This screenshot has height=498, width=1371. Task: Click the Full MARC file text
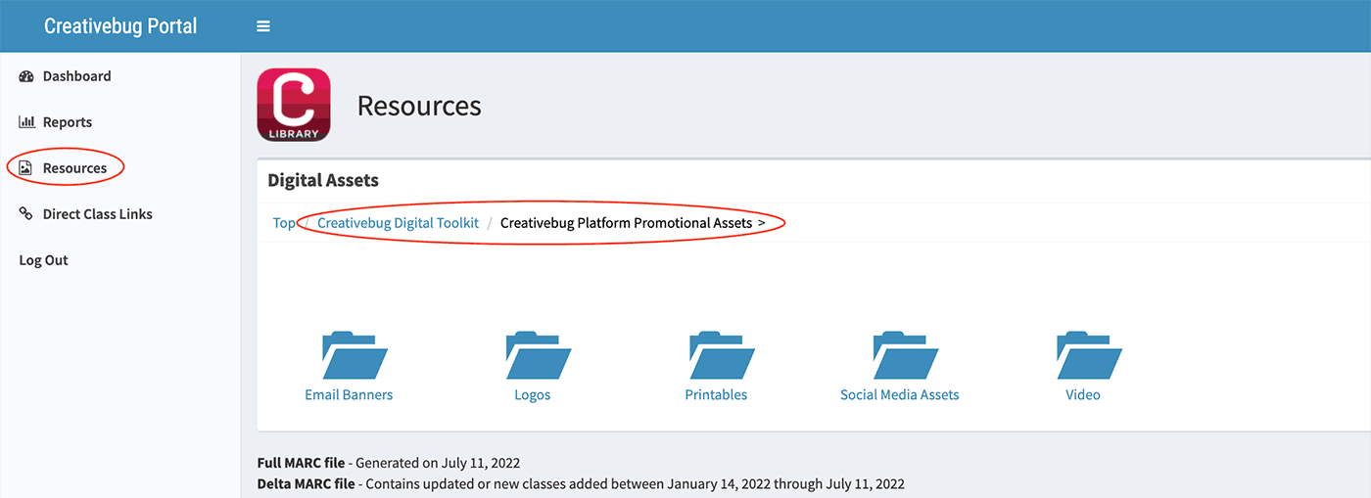(302, 463)
